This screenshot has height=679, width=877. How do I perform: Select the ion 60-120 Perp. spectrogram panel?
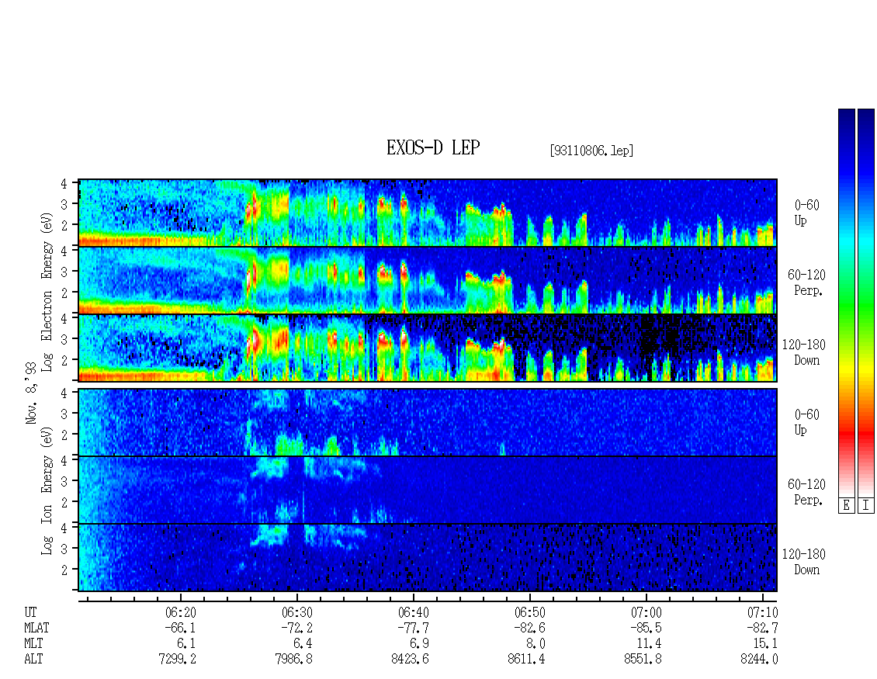pyautogui.click(x=428, y=490)
